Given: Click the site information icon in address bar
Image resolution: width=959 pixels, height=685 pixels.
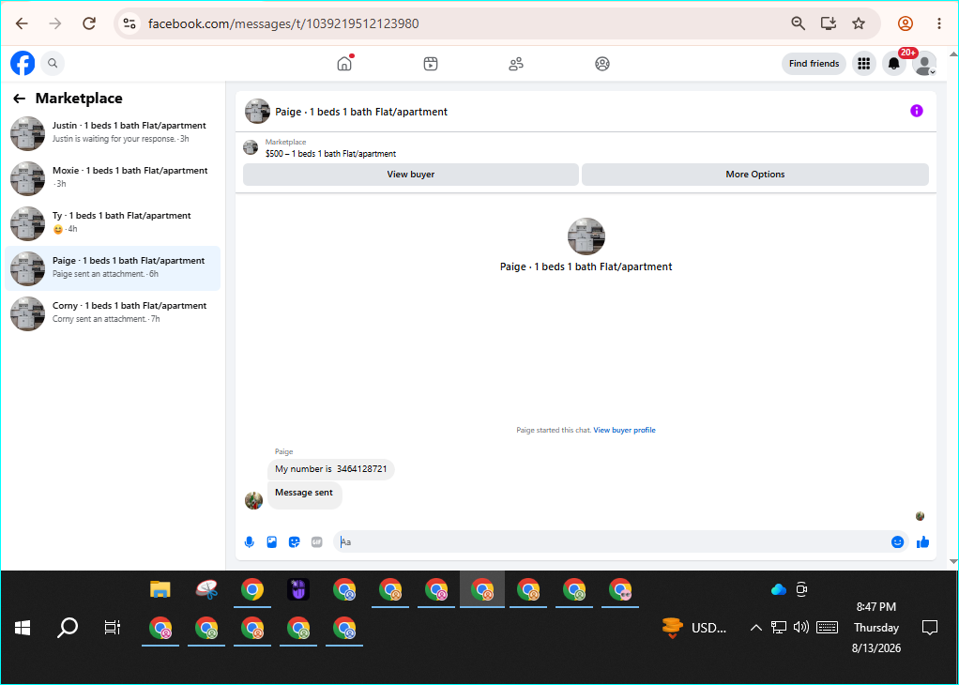Looking at the screenshot, I should coord(129,23).
